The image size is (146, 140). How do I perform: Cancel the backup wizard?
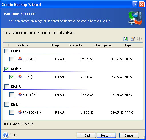click(129, 135)
